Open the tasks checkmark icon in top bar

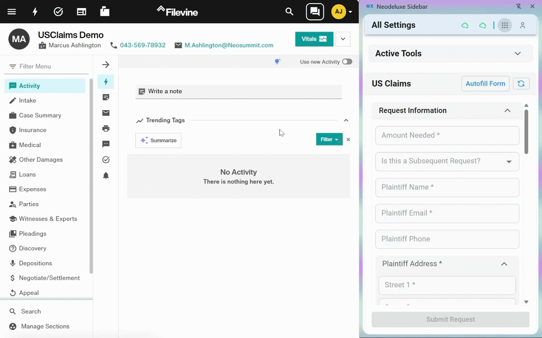coord(58,12)
